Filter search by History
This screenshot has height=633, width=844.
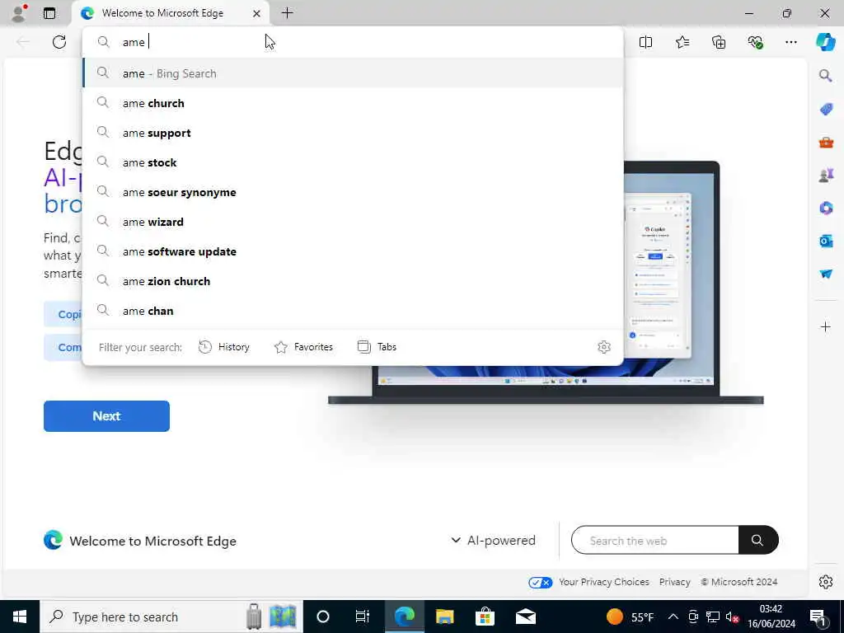pyautogui.click(x=224, y=347)
